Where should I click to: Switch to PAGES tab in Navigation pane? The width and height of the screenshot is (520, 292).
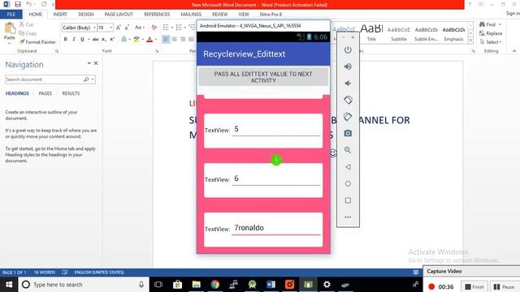[x=45, y=93]
